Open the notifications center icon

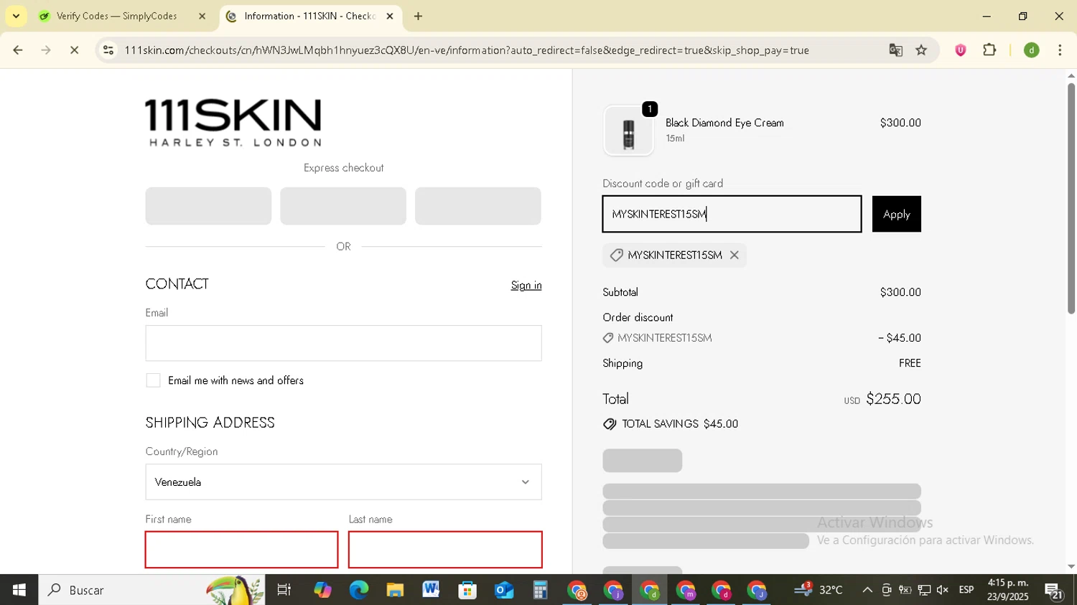point(1054,591)
